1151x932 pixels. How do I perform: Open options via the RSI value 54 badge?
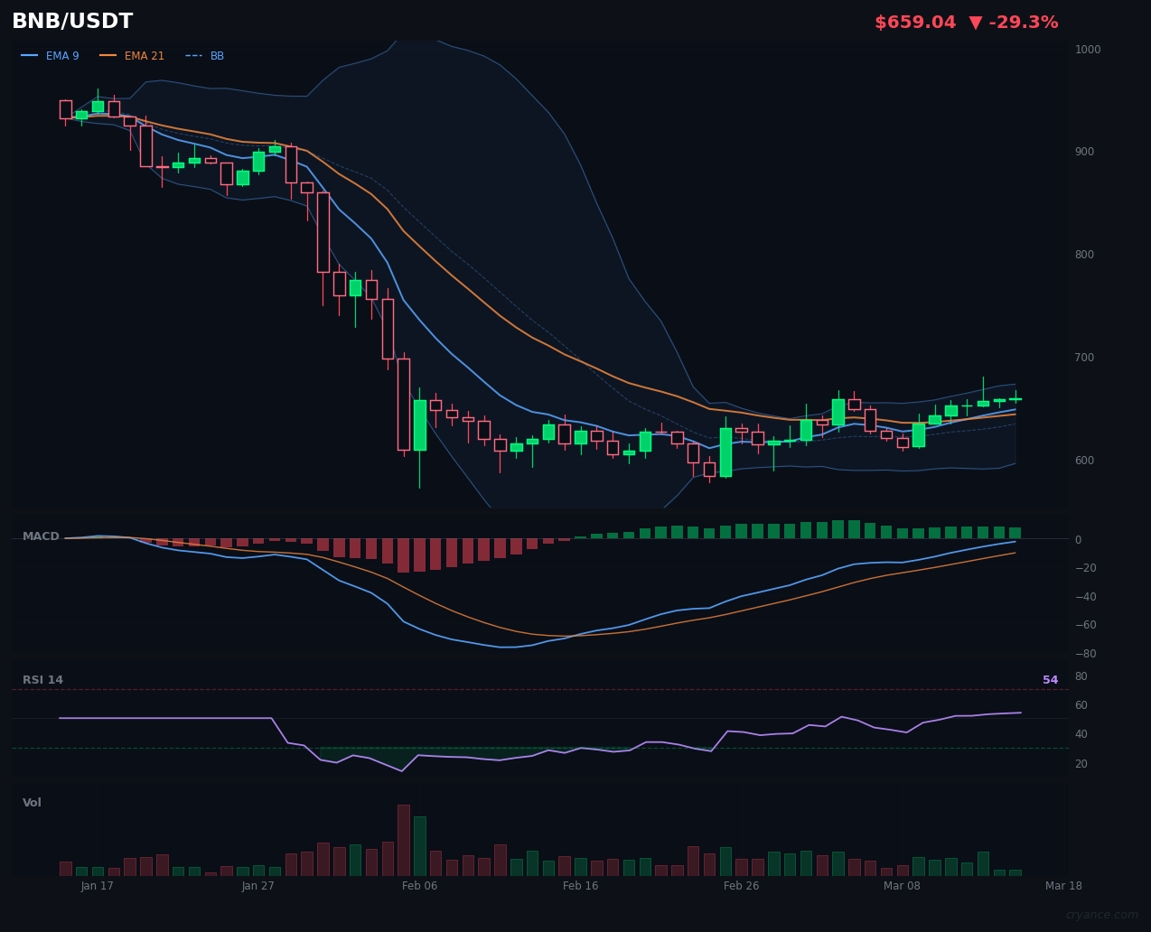(x=1050, y=679)
